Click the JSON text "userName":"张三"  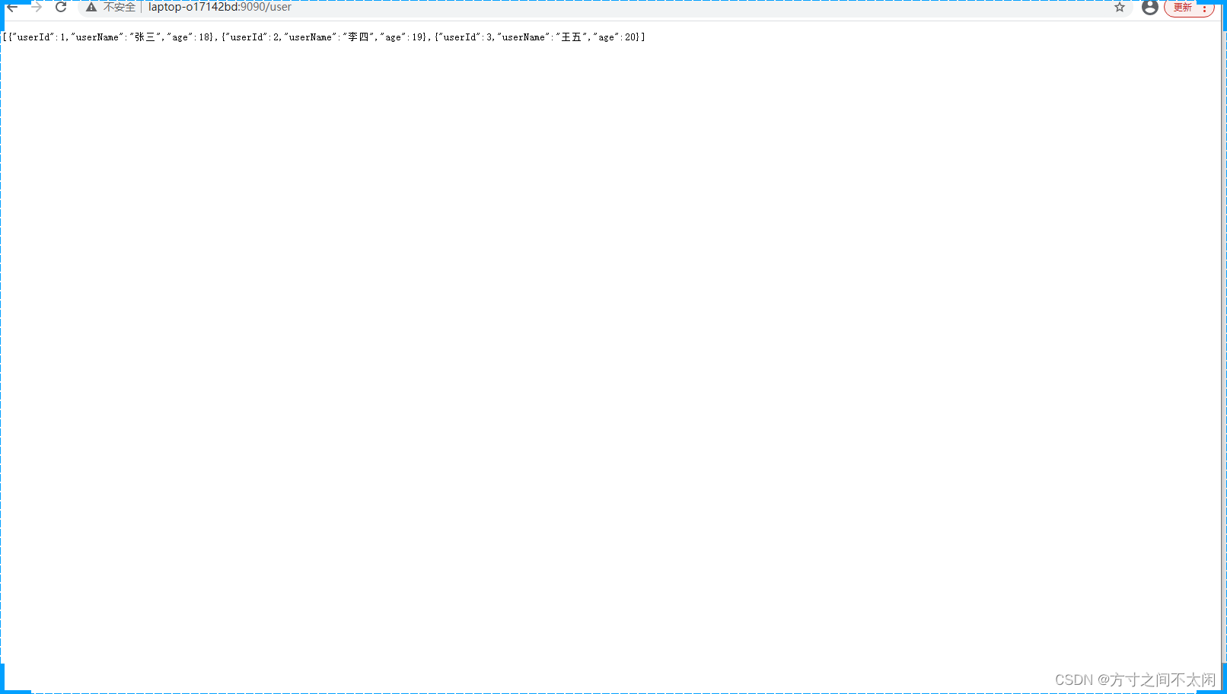[116, 37]
